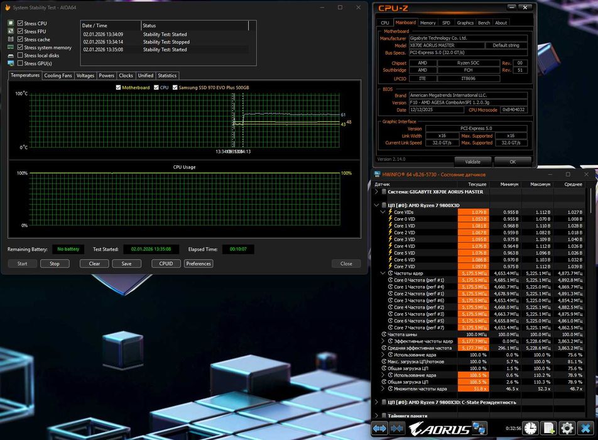Click the clock icon of Core 4 Частота row
Screen dimensions: 598x440
point(391,307)
